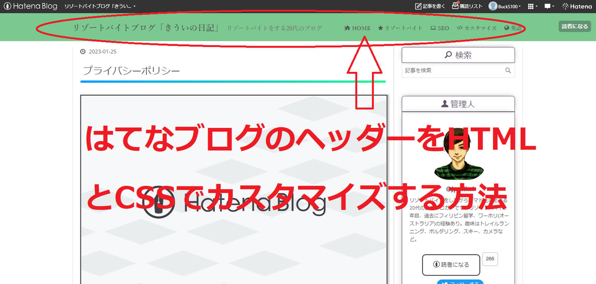Click the 検索 sidebar heading
Viewport: 596px width, 284px height.
tap(458, 55)
